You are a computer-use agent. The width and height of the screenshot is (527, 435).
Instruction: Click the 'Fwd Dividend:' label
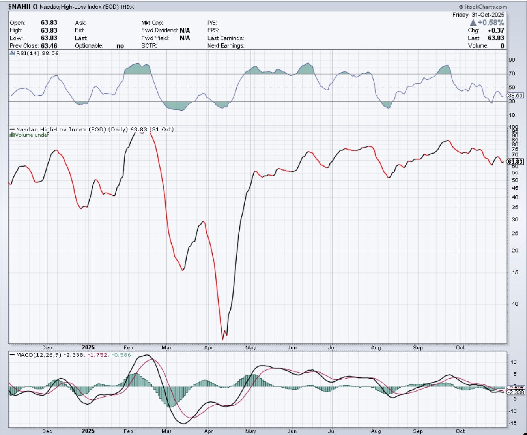point(159,30)
